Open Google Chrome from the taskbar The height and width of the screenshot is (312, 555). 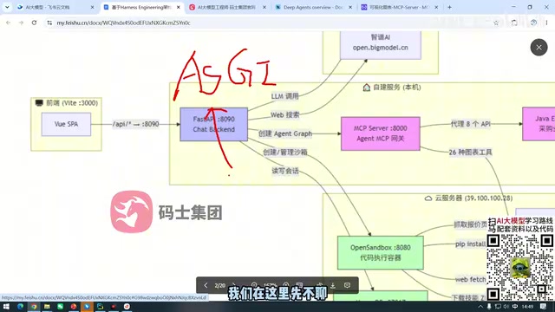point(34,306)
